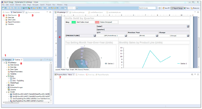202x109 pixels.
Task: Click the red Label beside Sales Dropped
Action: coord(97,22)
